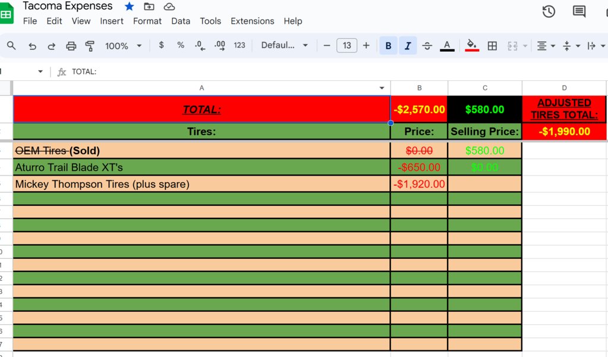Open the Edit menu
Viewport: 608px width, 357px height.
coord(54,21)
